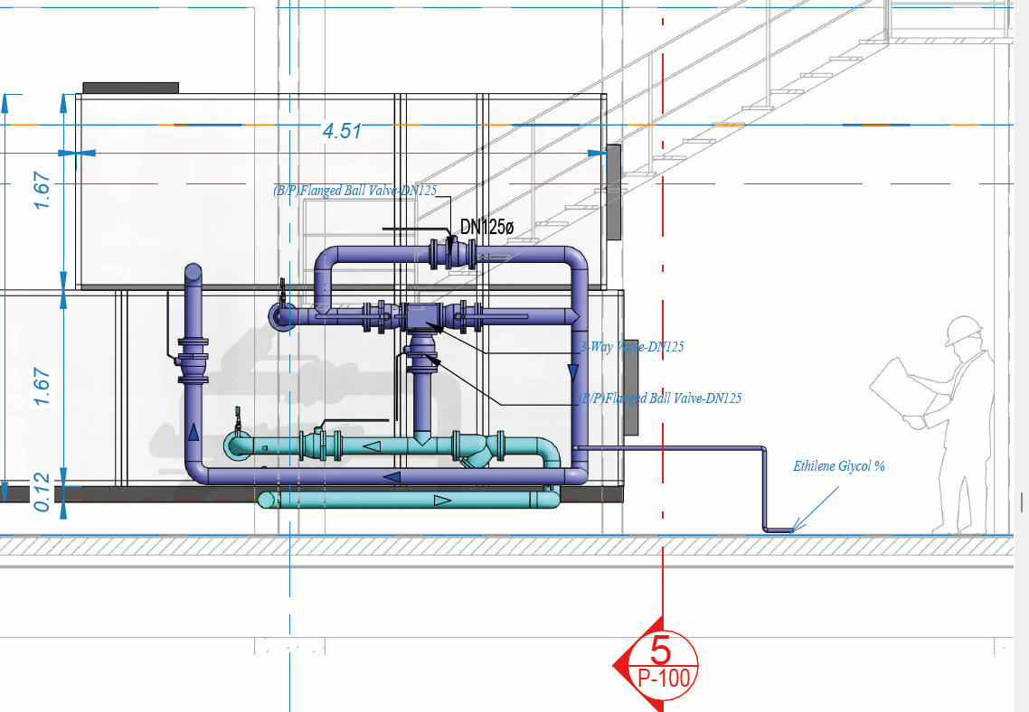
Task: Click the downward flow arrow on right pipe
Action: [x=572, y=371]
